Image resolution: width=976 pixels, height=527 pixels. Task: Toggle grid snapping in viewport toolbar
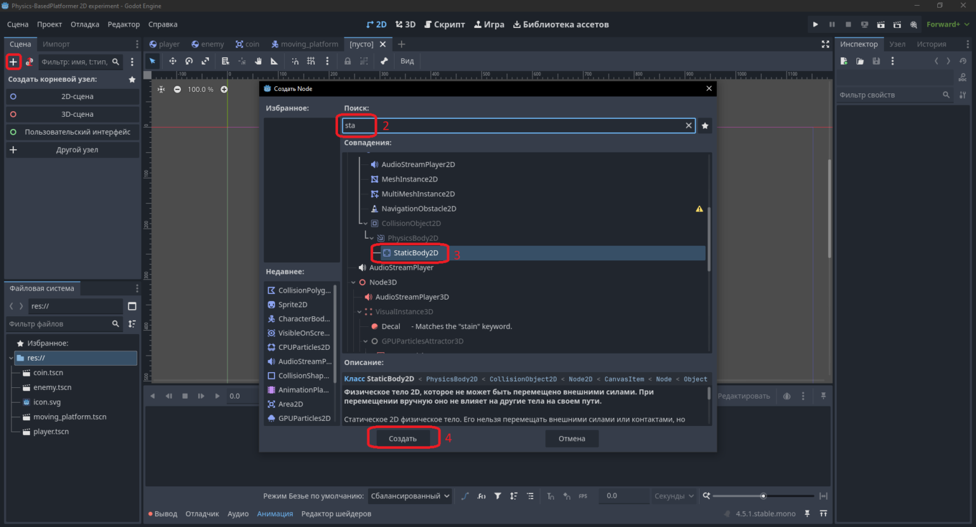(x=311, y=61)
